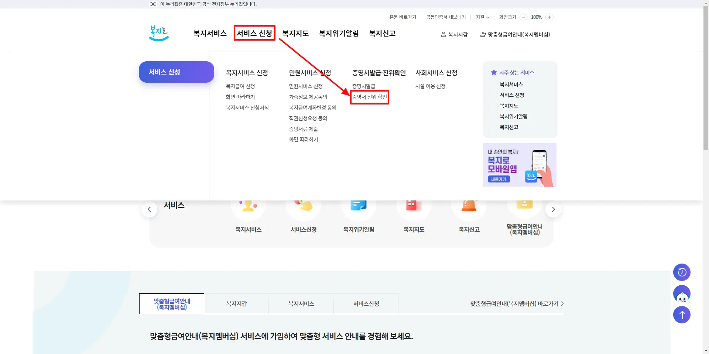Click 증명서발급·진위확인 column heading
709x354 pixels.
tap(379, 73)
